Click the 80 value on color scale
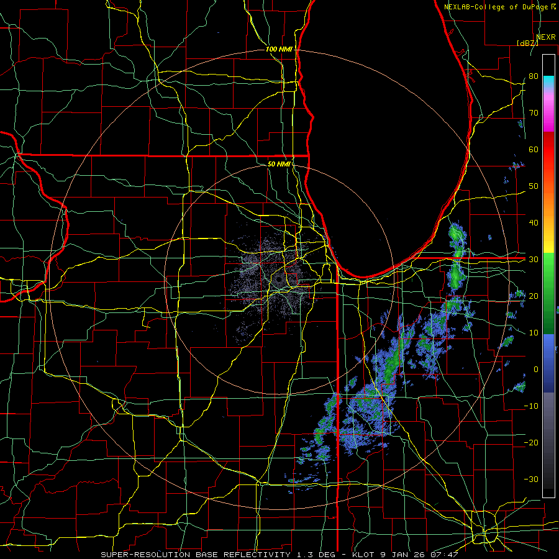This screenshot has height=559, width=559. click(x=534, y=76)
